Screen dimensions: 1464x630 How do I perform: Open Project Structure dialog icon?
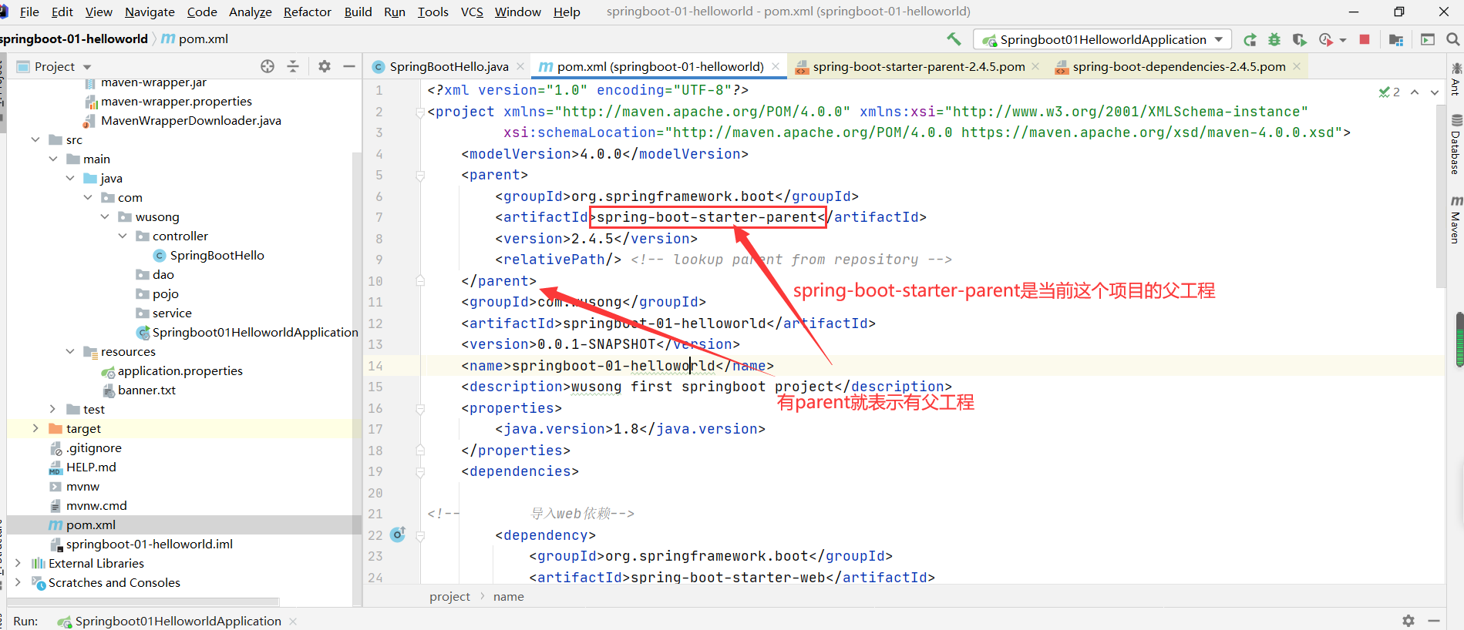[1396, 39]
